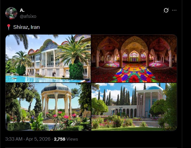Click the "Views" label
The height and width of the screenshot is (148, 191).
pos(72,139)
